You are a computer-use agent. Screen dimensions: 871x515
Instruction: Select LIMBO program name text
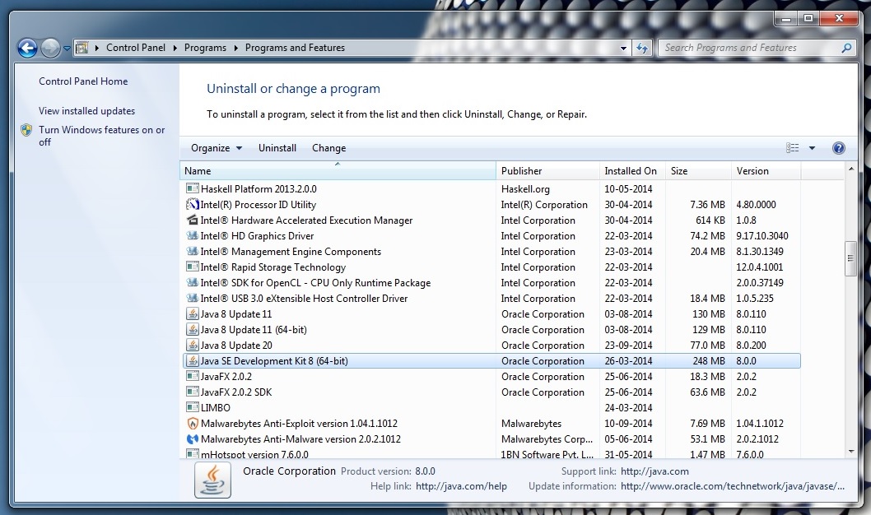tap(215, 407)
